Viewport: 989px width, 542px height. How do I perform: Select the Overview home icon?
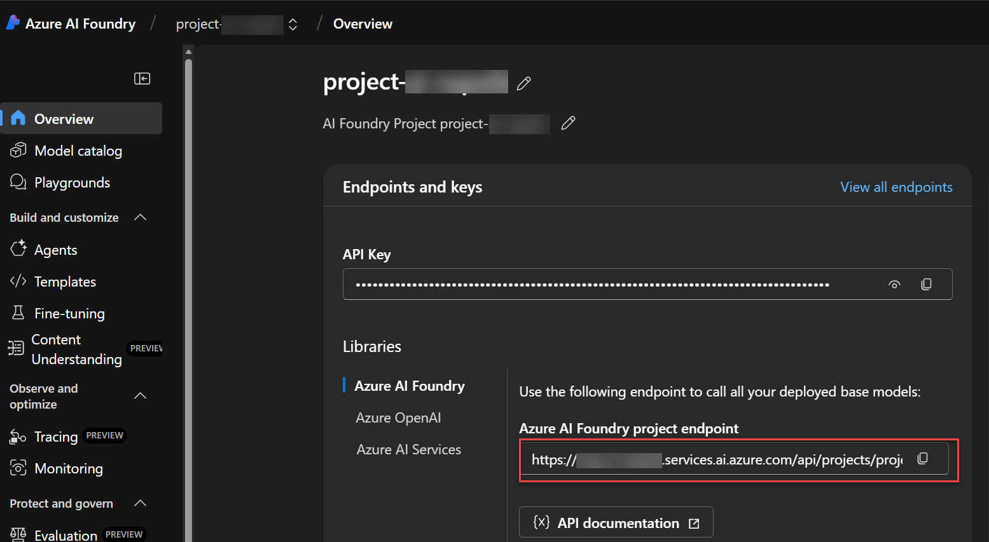tap(19, 118)
